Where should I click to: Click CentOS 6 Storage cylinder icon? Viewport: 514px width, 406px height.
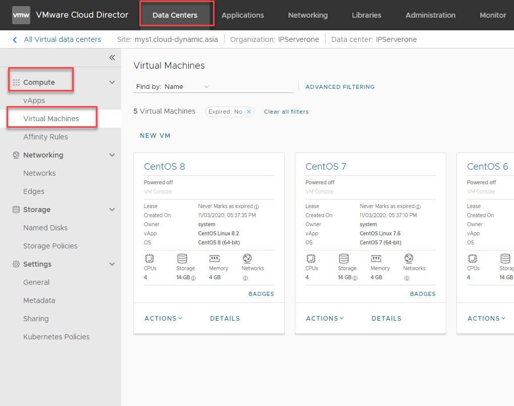(505, 259)
